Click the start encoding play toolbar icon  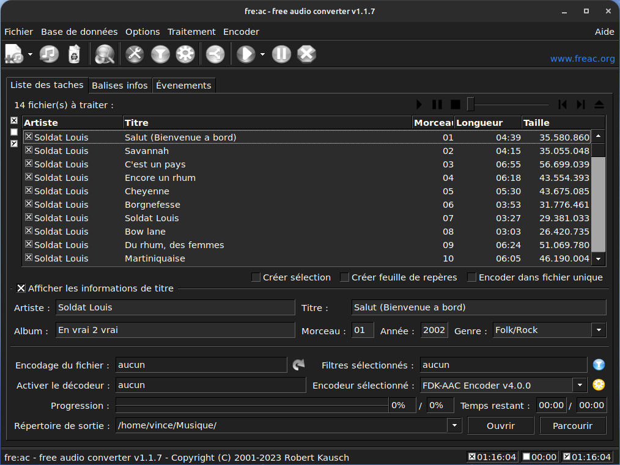click(245, 54)
